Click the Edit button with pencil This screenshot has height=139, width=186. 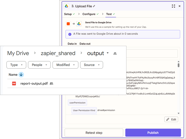[171, 120]
